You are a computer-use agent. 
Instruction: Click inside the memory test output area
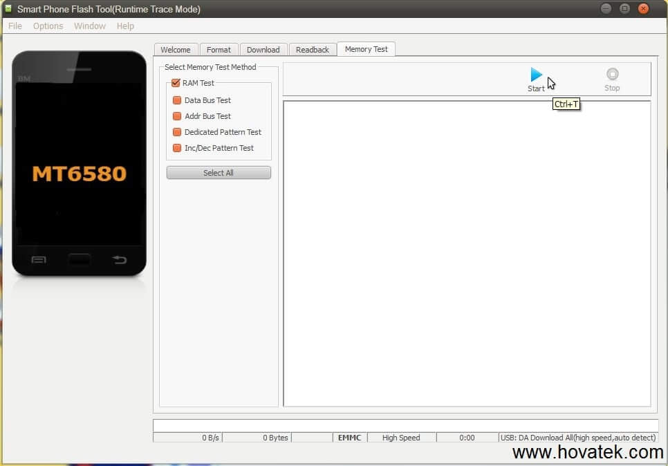click(467, 253)
